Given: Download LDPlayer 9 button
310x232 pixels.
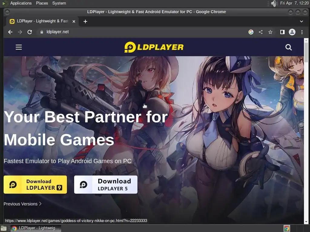Looking at the screenshot, I should 35,185.
